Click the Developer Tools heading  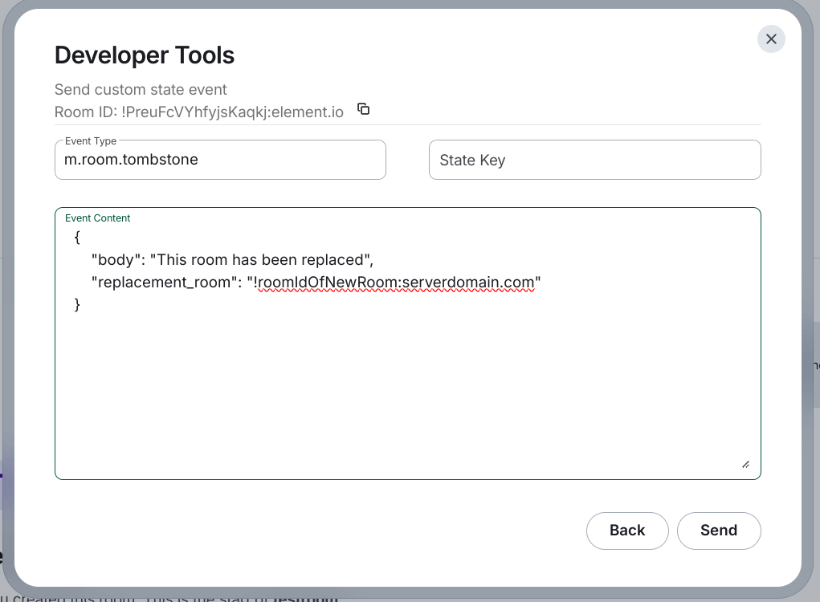tap(145, 55)
